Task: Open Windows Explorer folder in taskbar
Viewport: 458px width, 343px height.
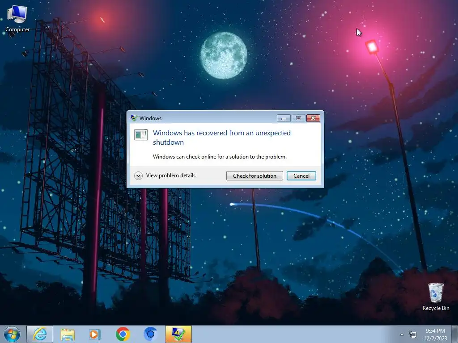Action: (68, 334)
